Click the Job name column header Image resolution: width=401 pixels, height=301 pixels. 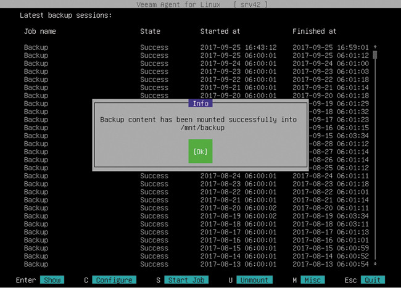(x=40, y=31)
